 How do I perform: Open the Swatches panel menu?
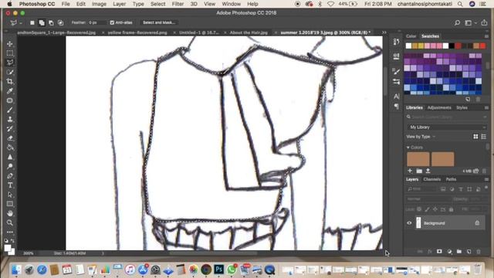click(x=486, y=36)
